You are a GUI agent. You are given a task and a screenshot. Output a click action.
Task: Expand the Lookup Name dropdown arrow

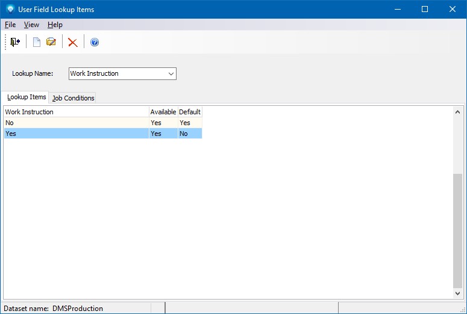(x=171, y=73)
